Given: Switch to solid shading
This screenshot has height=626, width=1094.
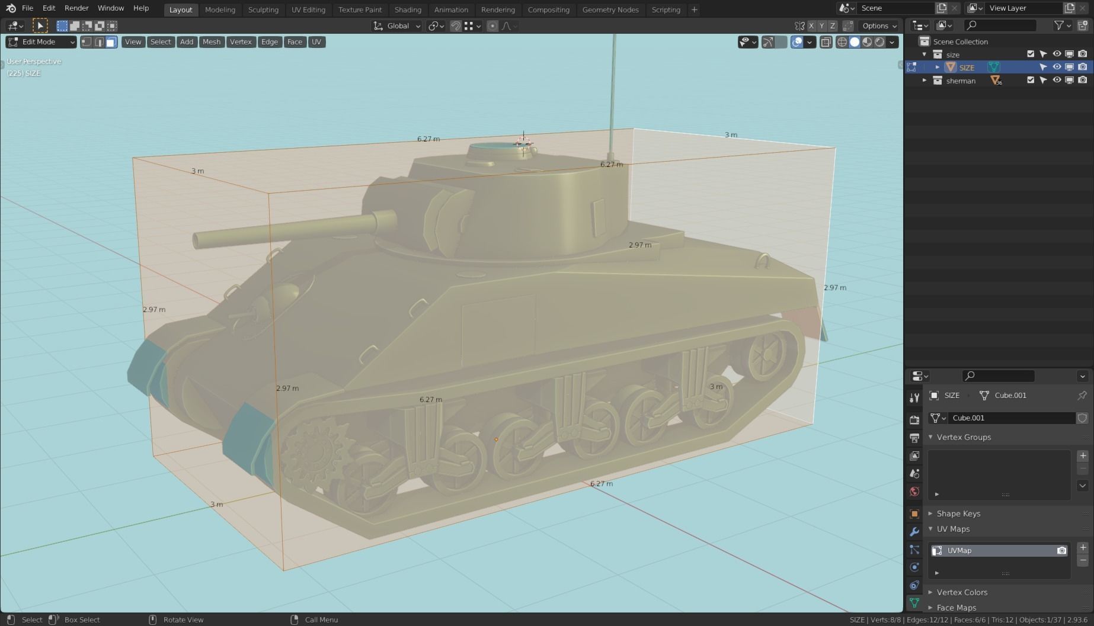Looking at the screenshot, I should pos(855,42).
